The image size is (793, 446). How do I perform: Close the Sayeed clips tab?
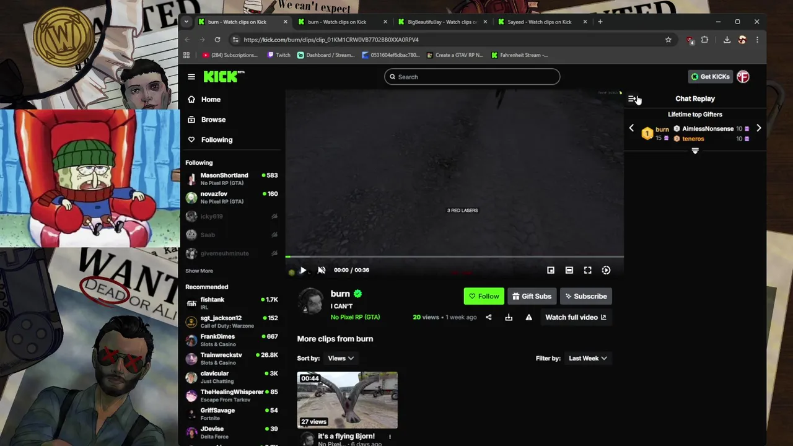tap(585, 22)
